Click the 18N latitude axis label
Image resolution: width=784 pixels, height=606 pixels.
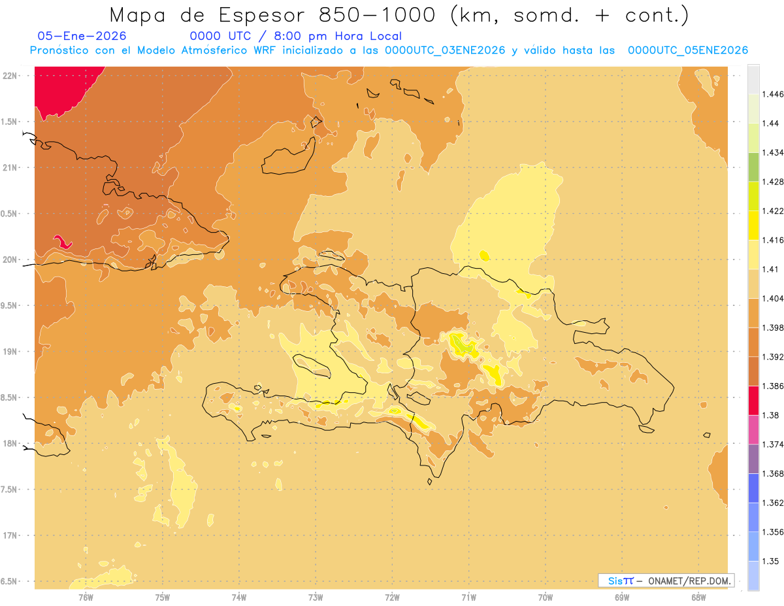[10, 444]
